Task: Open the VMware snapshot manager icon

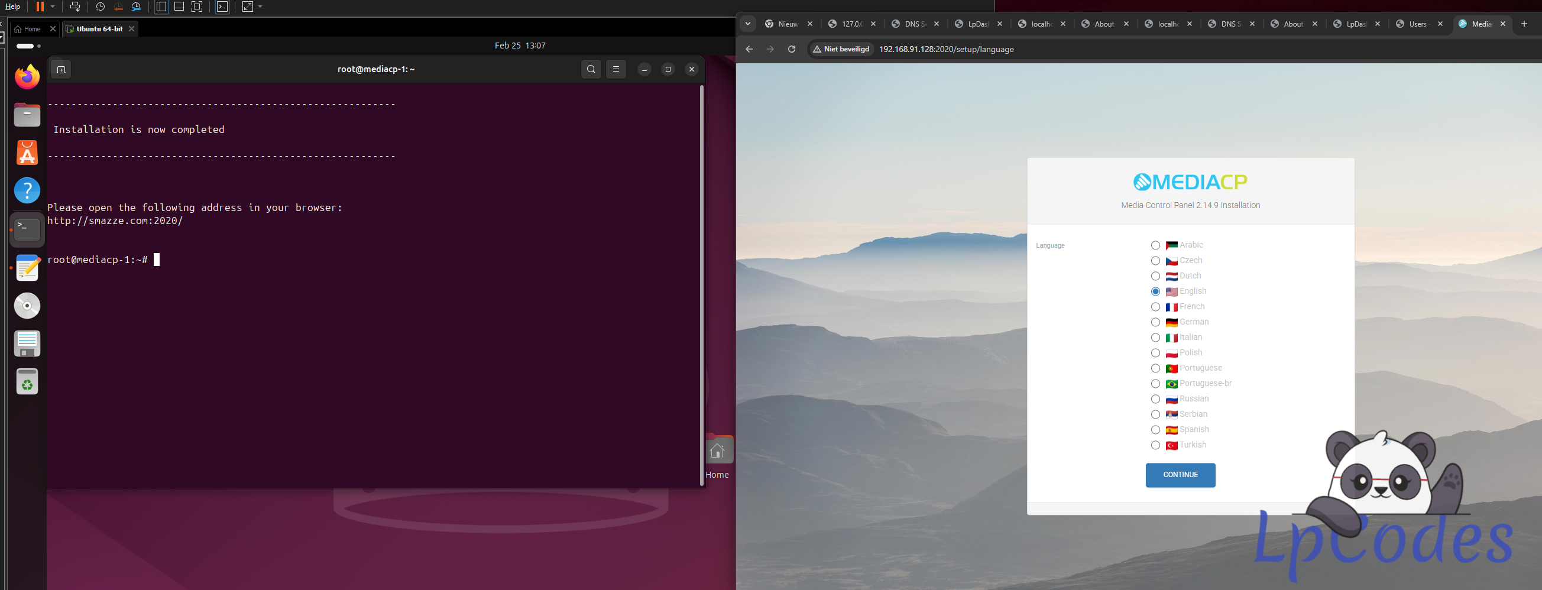Action: (137, 7)
